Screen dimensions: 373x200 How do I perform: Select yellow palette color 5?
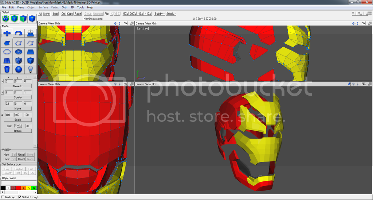(28, 188)
